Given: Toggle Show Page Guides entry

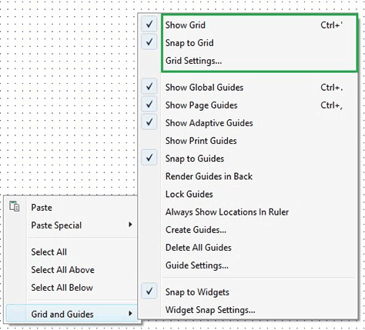Looking at the screenshot, I should click(x=201, y=105).
